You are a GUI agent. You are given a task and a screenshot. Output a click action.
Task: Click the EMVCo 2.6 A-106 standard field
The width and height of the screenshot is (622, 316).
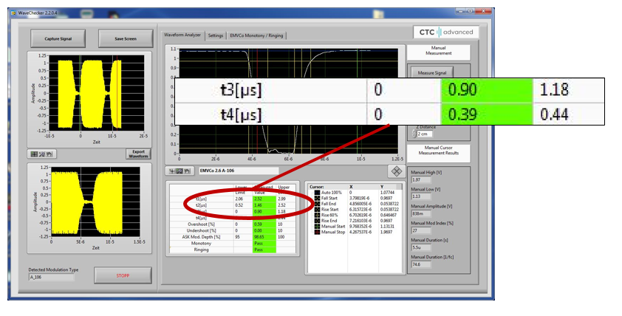239,171
